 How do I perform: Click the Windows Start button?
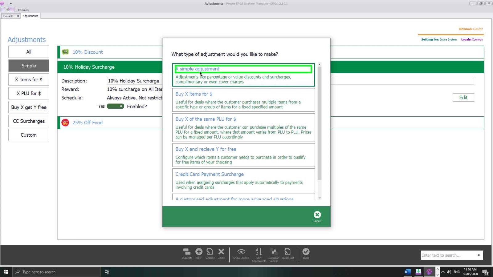(x=6, y=272)
